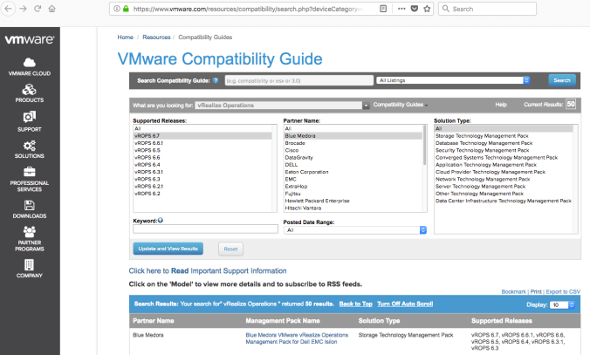Bookmark this page with star icon
This screenshot has height=355, width=590.
click(427, 9)
